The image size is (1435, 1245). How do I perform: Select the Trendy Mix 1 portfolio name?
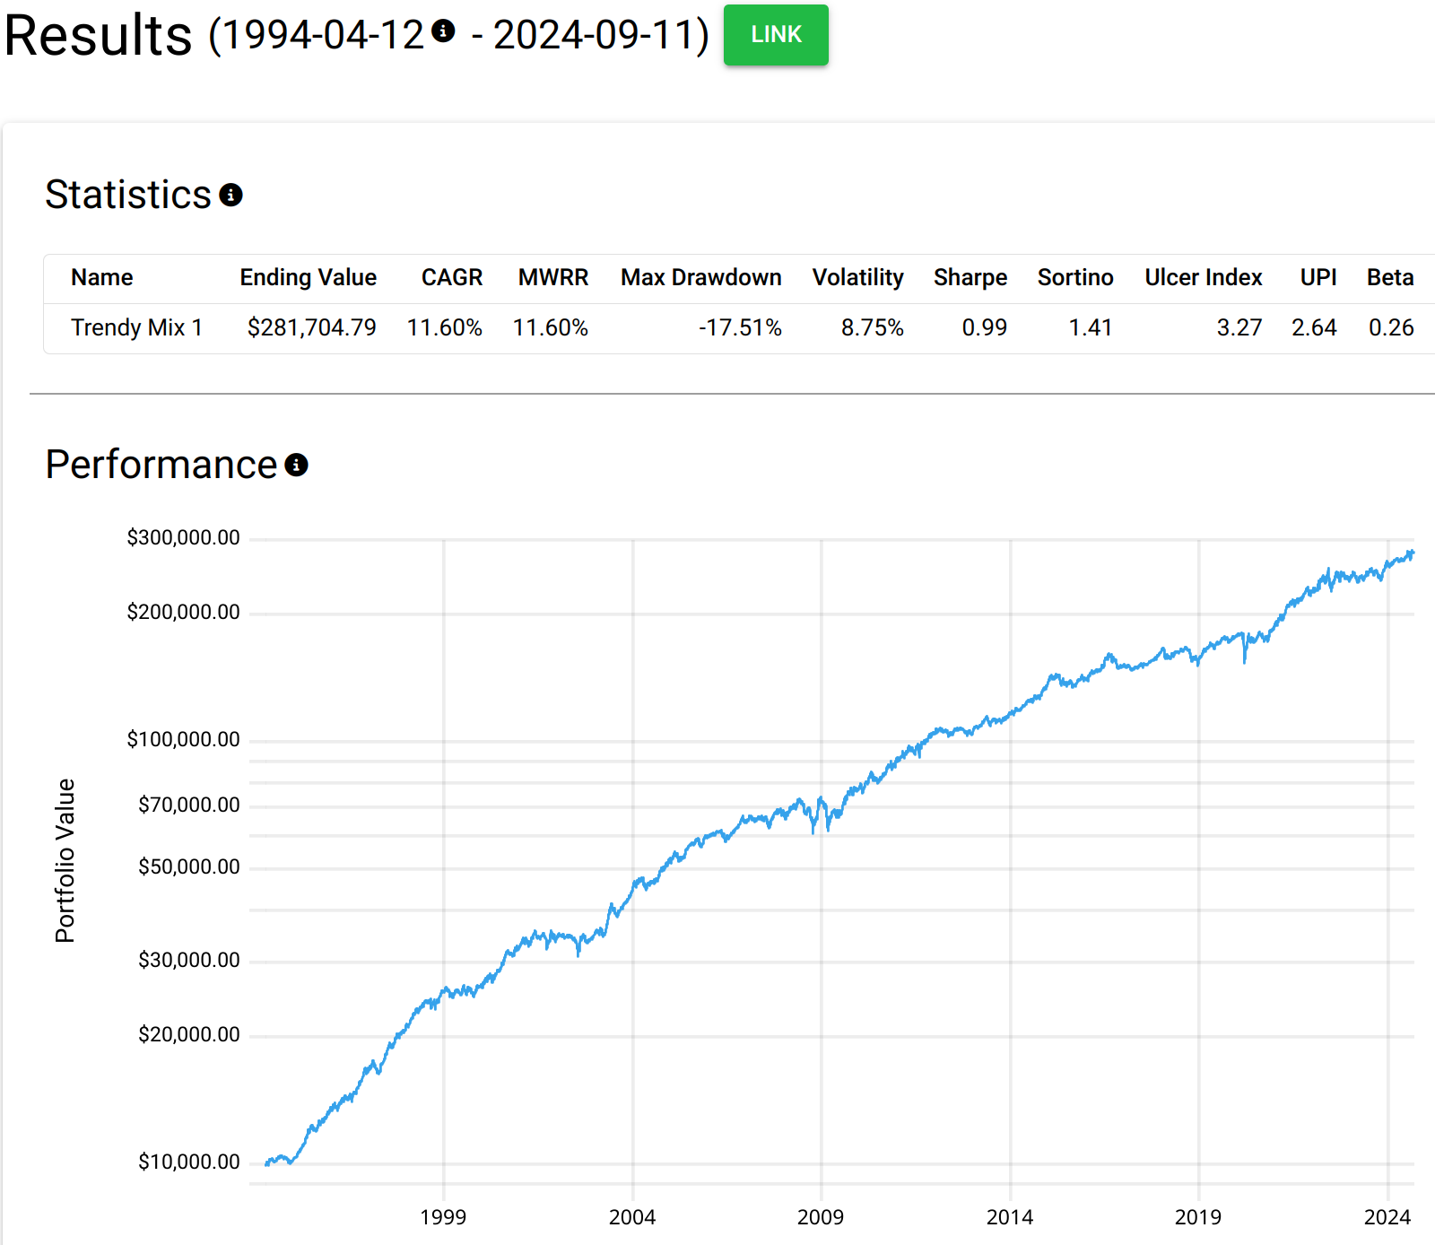[137, 328]
